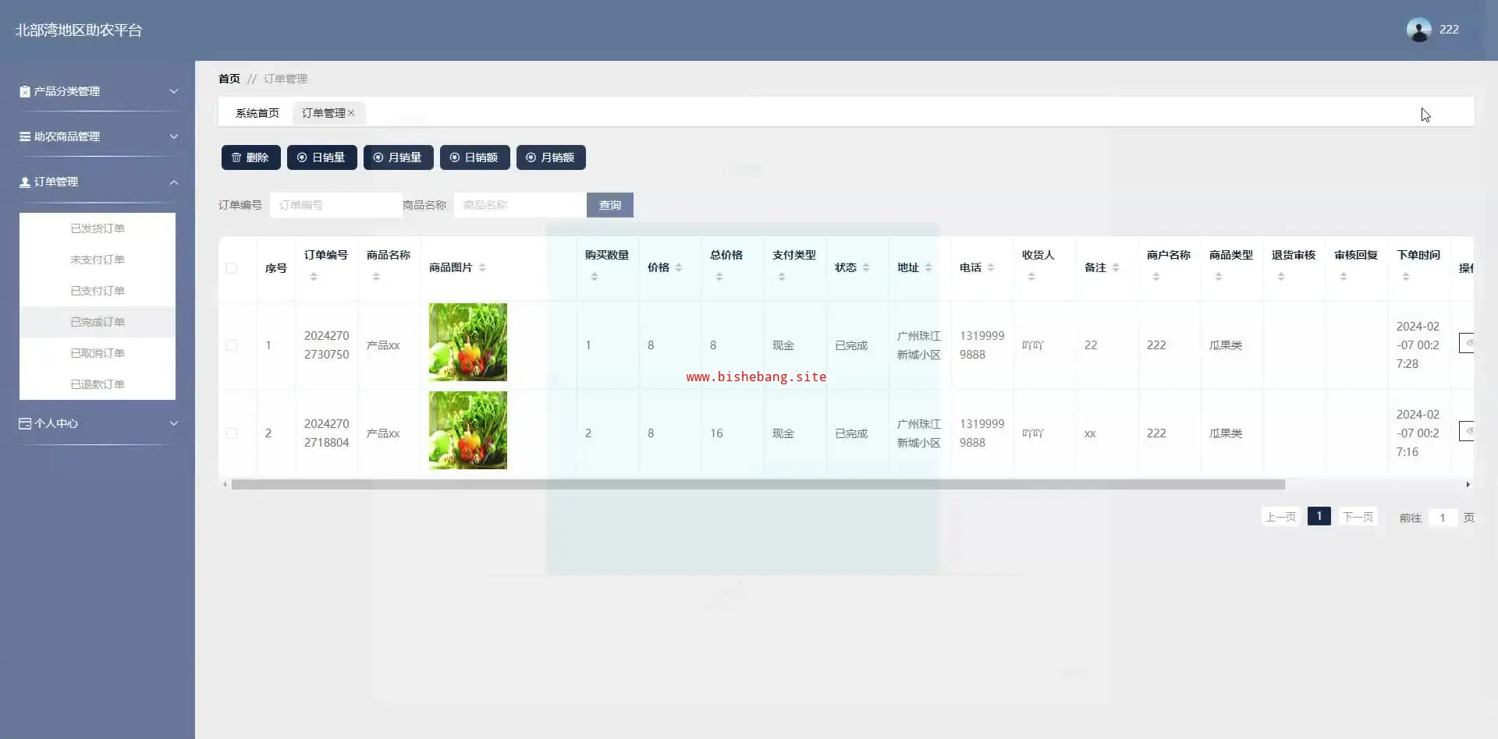The height and width of the screenshot is (739, 1498).
Task: Sort by 退货审核 column arrows
Action: tap(1281, 277)
